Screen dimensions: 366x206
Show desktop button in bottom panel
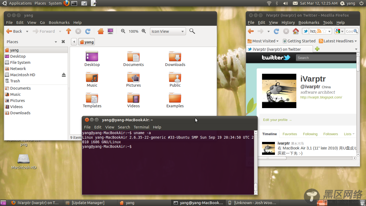click(x=3, y=203)
